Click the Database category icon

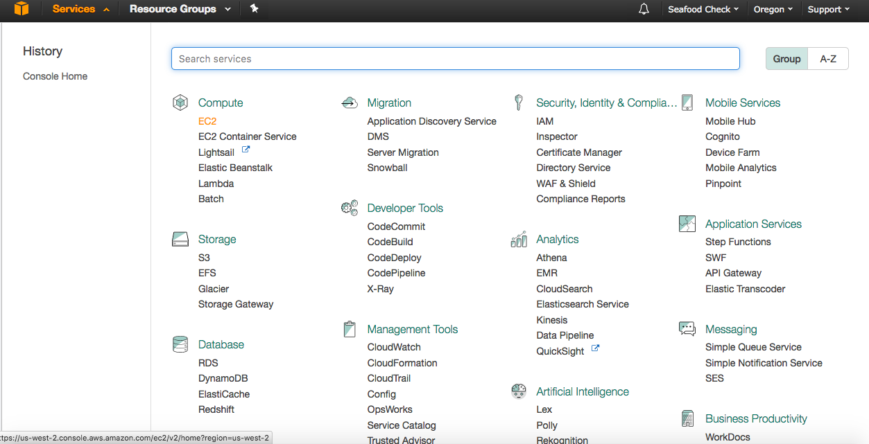pos(180,344)
